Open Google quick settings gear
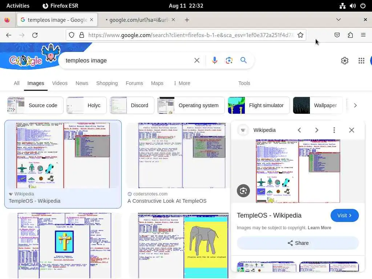 [x=344, y=61]
